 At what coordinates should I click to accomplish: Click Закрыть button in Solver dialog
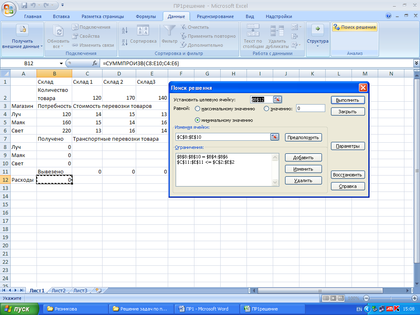[348, 112]
